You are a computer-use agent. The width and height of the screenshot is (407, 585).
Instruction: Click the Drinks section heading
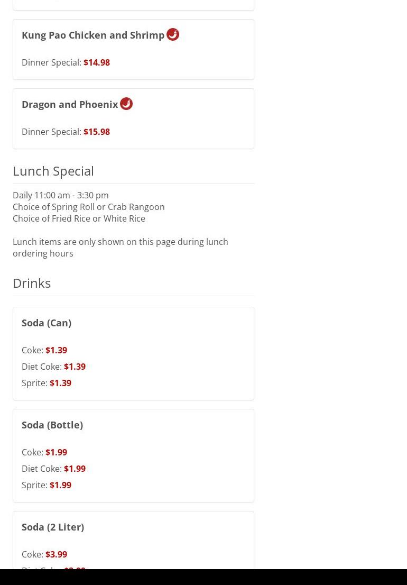point(32,283)
